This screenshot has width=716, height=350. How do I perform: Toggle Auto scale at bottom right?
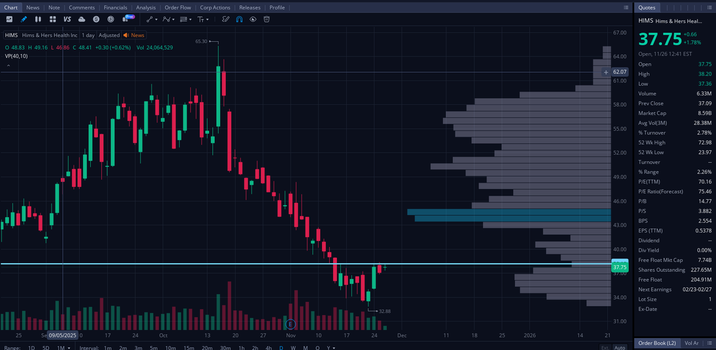(619, 347)
